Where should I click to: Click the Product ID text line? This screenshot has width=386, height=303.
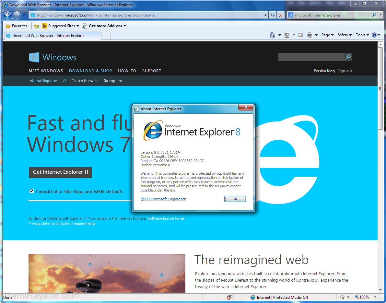172,161
